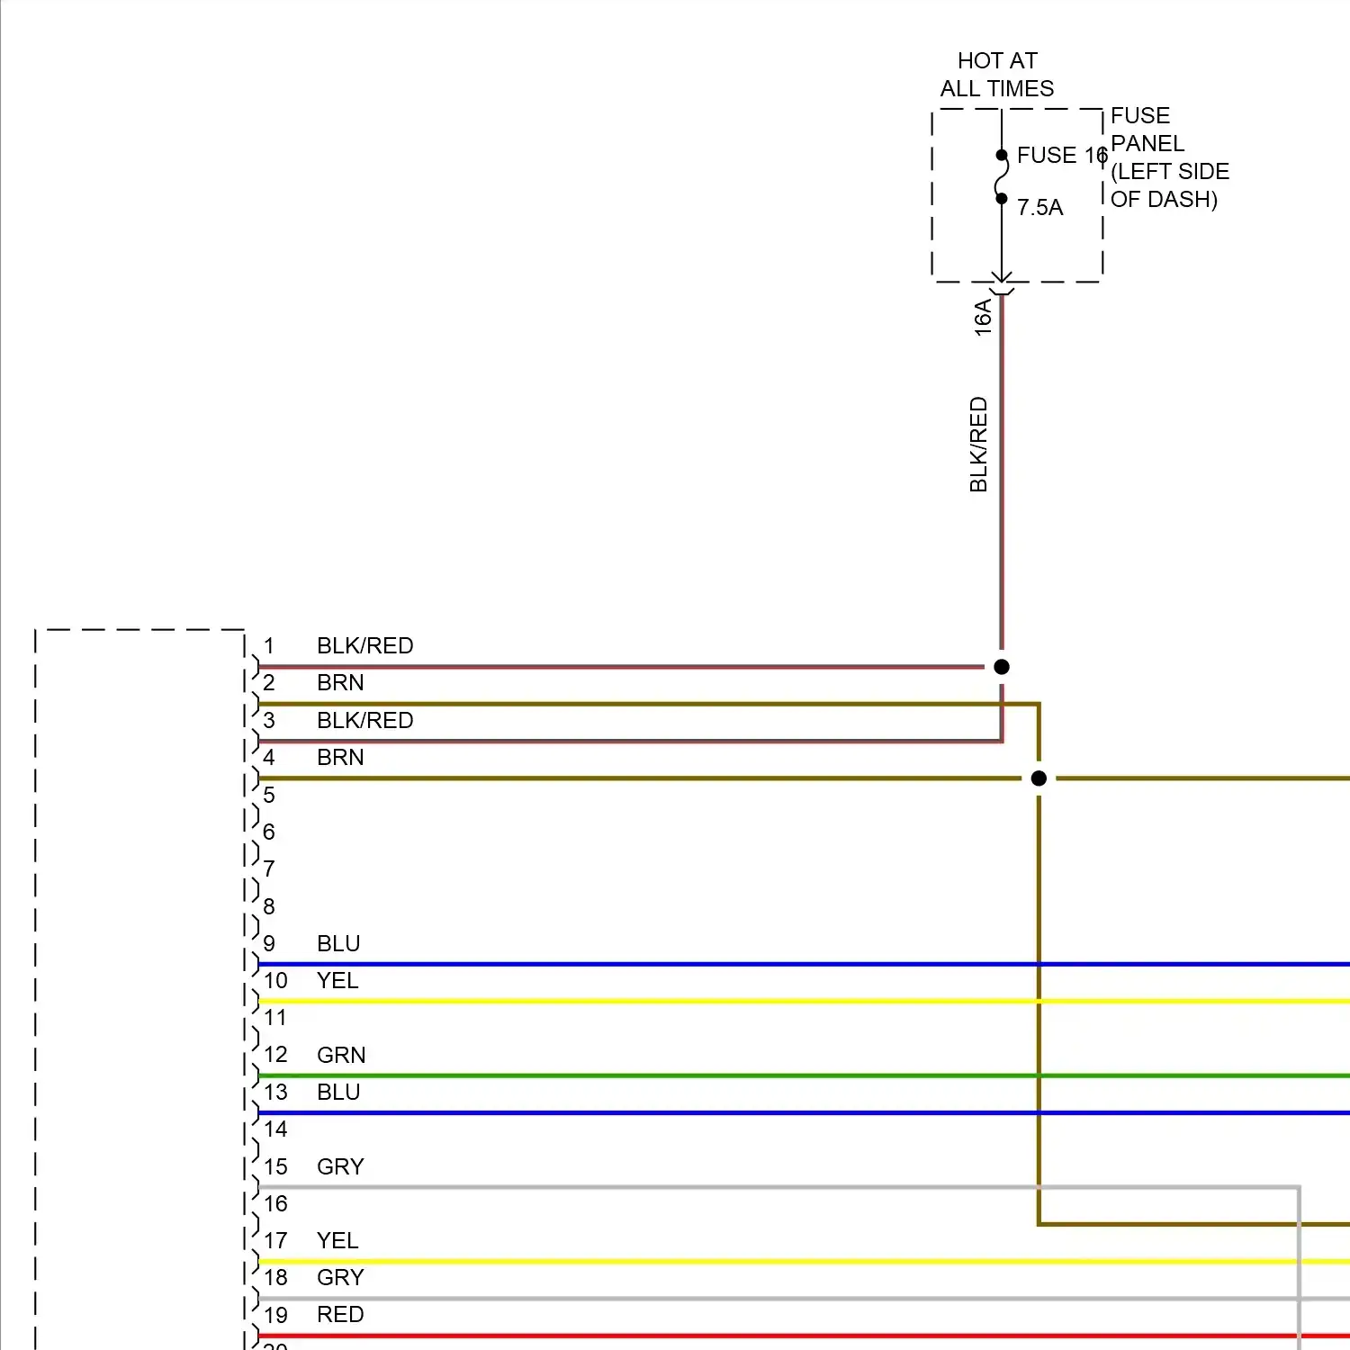1350x1350 pixels.
Task: Click pin number 7
Action: (x=269, y=869)
